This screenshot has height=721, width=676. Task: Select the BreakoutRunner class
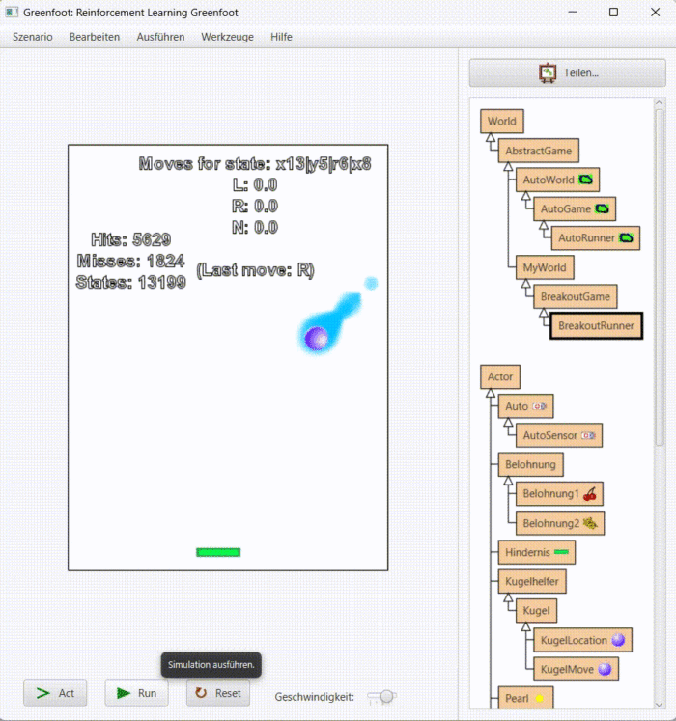596,326
